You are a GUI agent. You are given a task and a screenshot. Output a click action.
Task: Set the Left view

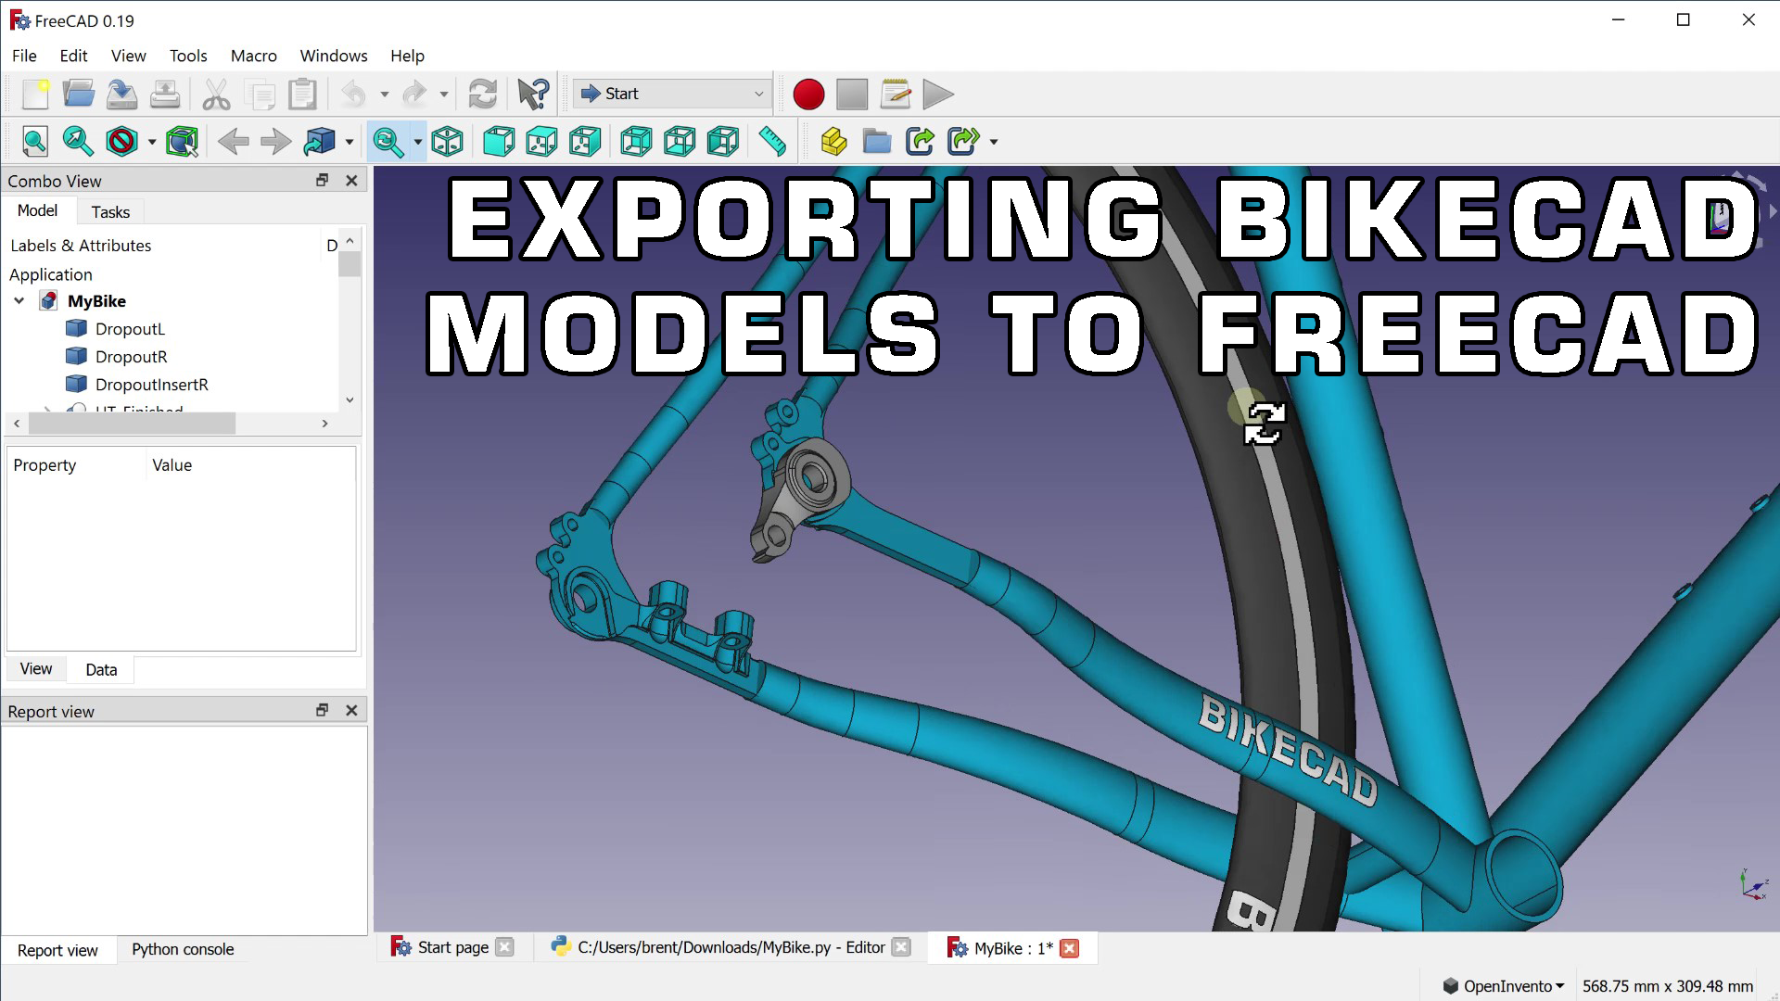coord(723,142)
